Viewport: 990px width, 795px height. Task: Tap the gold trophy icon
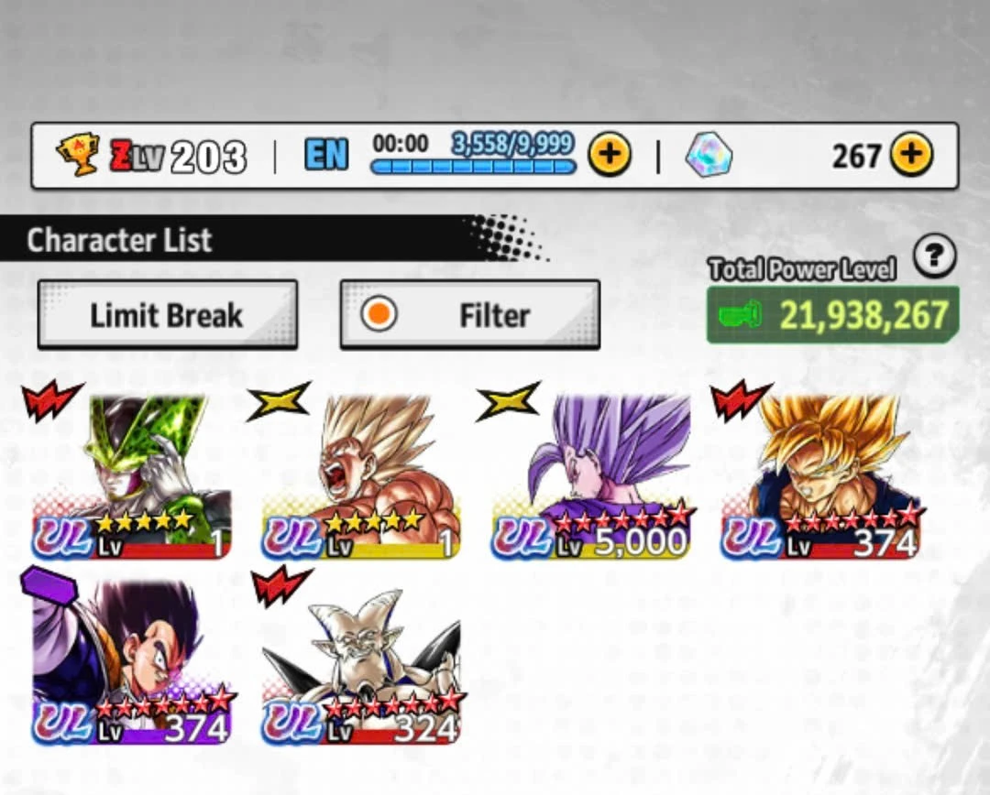78,155
